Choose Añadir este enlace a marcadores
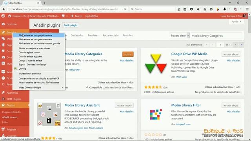This screenshot has height=141, width=251. coord(39,49)
